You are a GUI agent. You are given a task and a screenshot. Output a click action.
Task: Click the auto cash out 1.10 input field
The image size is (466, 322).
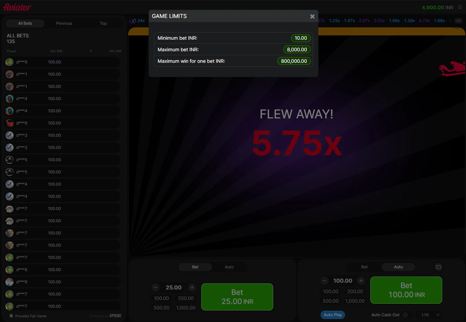click(x=425, y=315)
